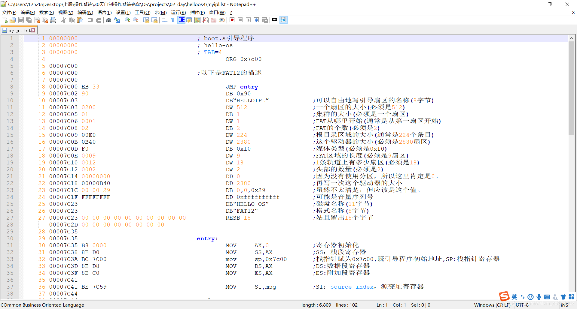Open the Function List icon
The width and height of the screenshot is (577, 309).
pos(206,20)
